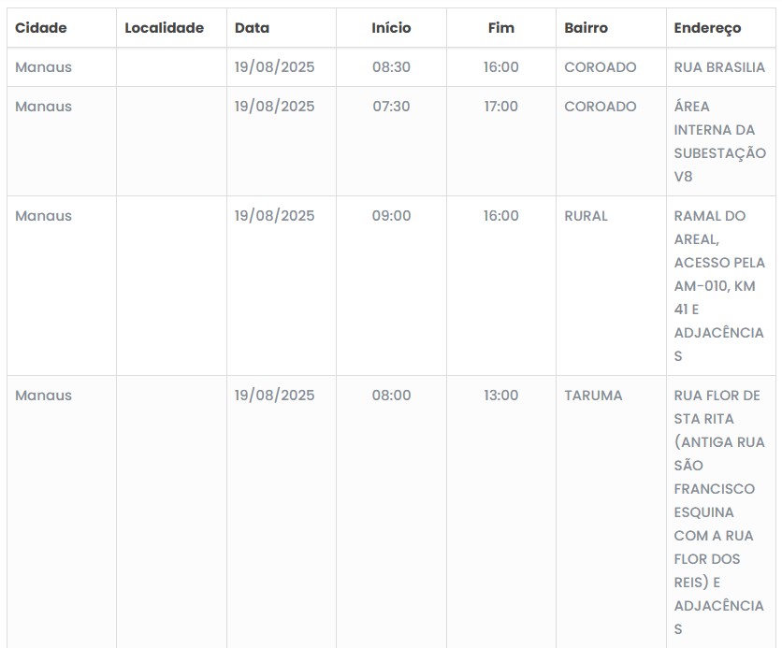The width and height of the screenshot is (782, 648).
Task: Click the Bairro column header
Action: coord(586,28)
